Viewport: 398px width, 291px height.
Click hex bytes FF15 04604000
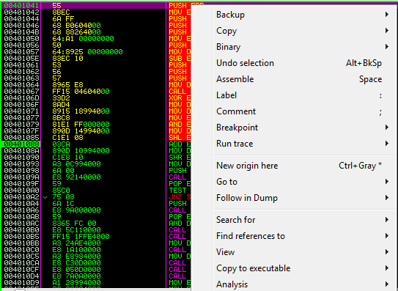81,92
